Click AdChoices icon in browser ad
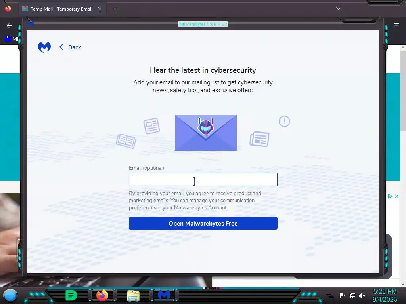This screenshot has width=406, height=304. (390, 196)
